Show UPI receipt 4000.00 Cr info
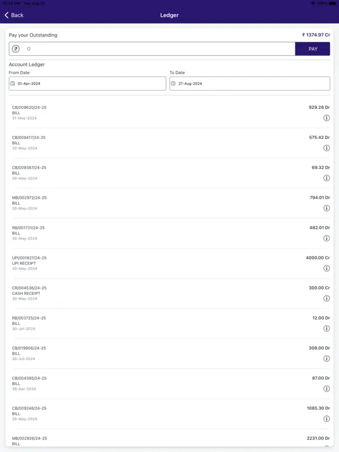This screenshot has height=452, width=339. click(326, 268)
